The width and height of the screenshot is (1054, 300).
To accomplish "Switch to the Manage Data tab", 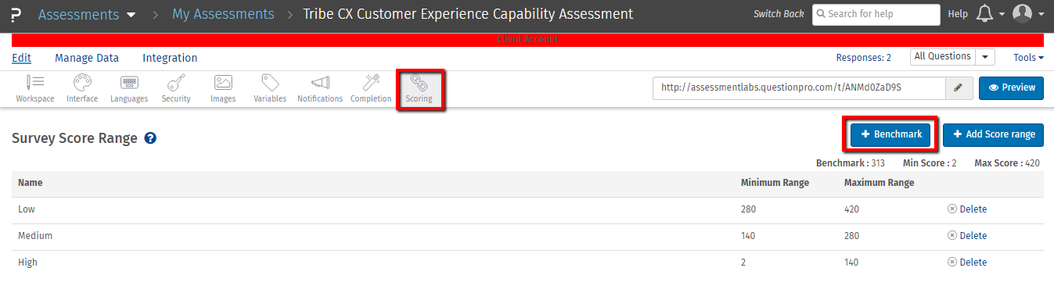I will point(87,58).
